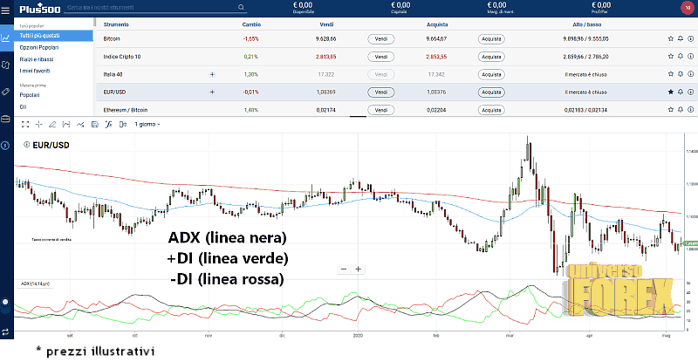The height and width of the screenshot is (362, 698).
Task: Click the bell alert icon for Bitcoin
Action: (680, 39)
